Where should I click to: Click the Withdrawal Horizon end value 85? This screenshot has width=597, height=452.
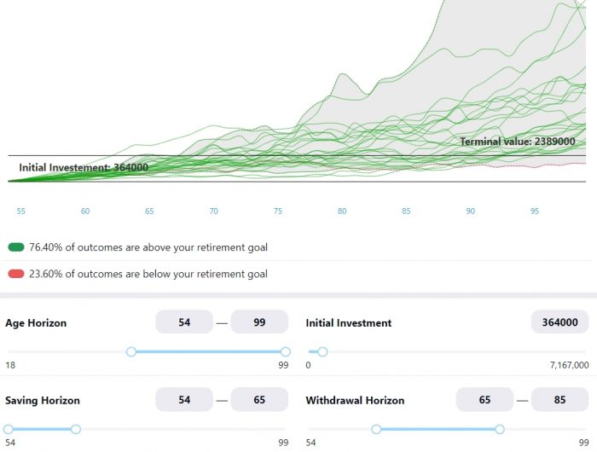[559, 400]
